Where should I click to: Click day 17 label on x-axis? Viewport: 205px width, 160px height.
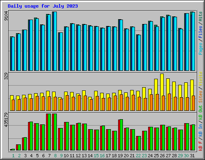(x=108, y=156)
